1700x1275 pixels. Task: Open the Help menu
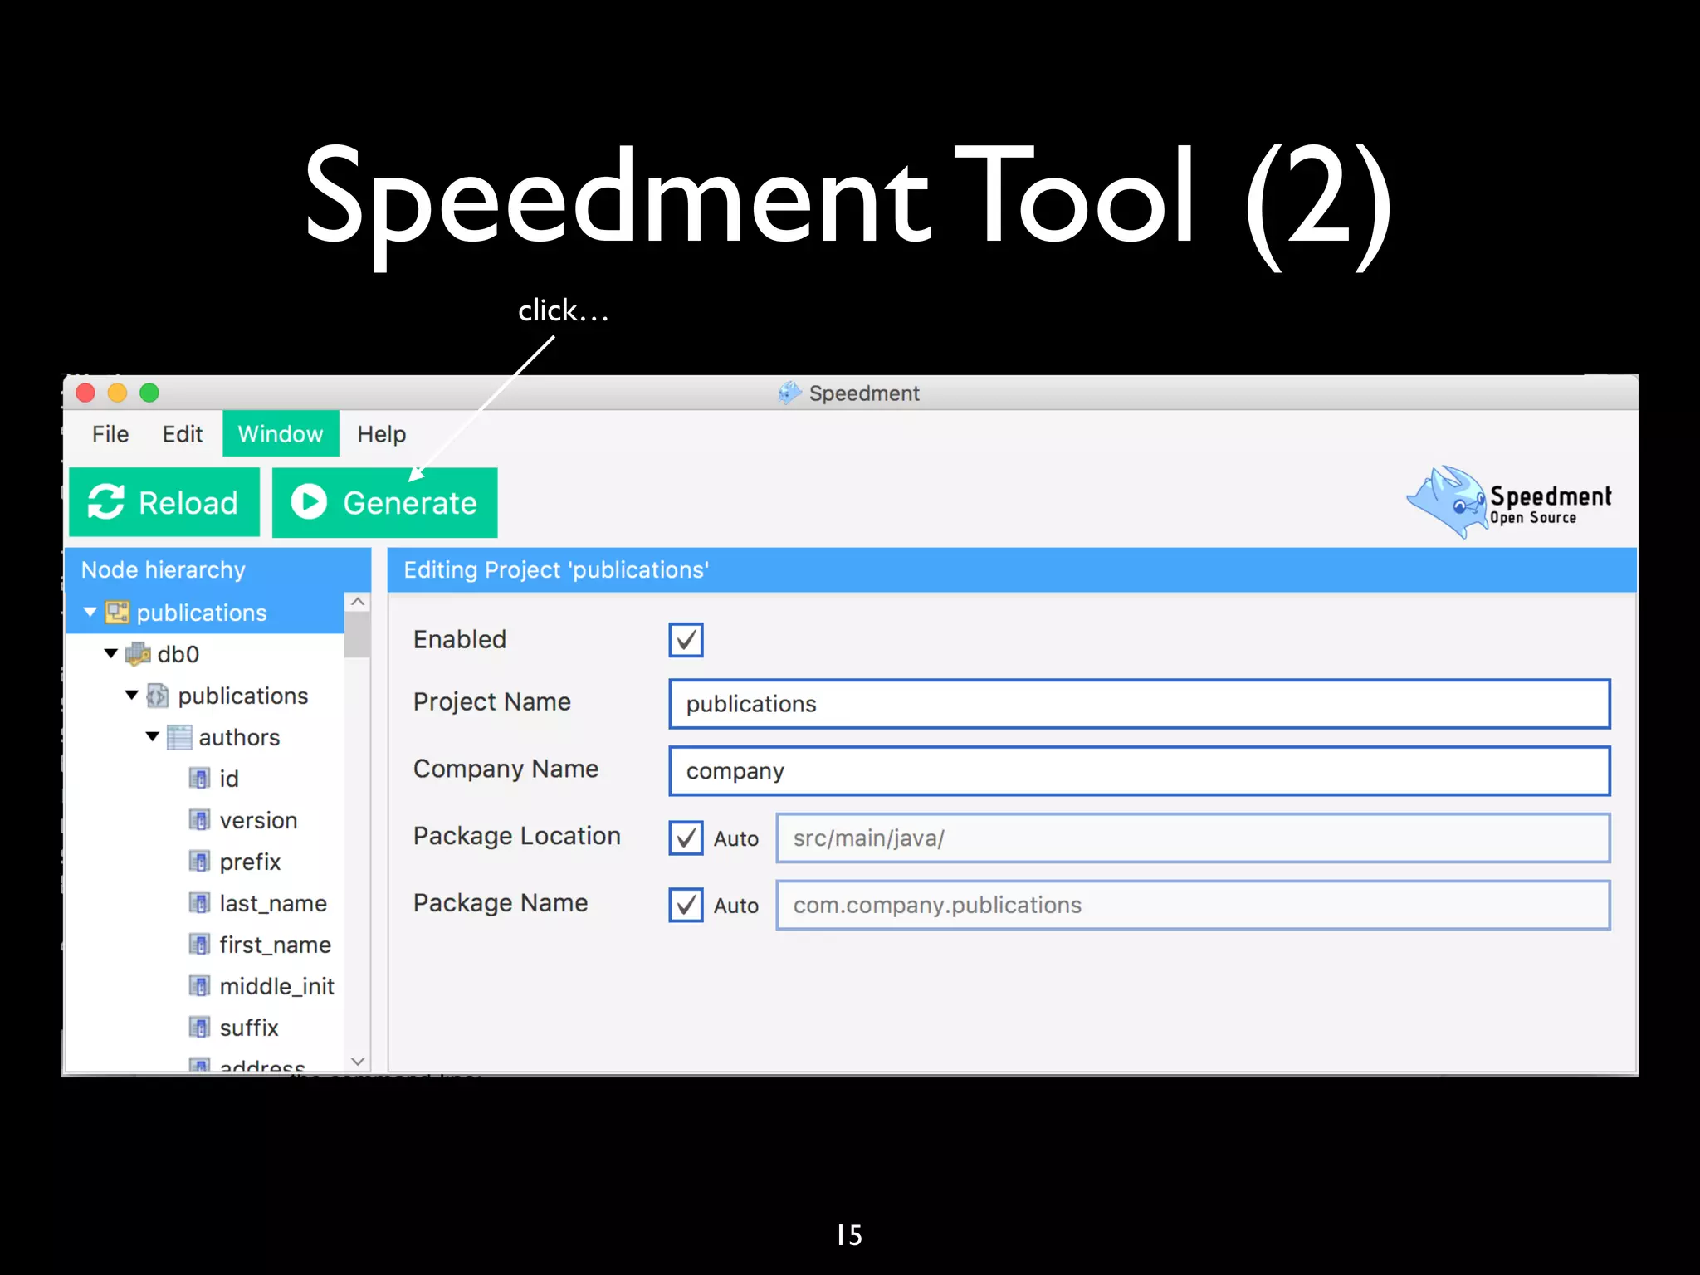[382, 434]
